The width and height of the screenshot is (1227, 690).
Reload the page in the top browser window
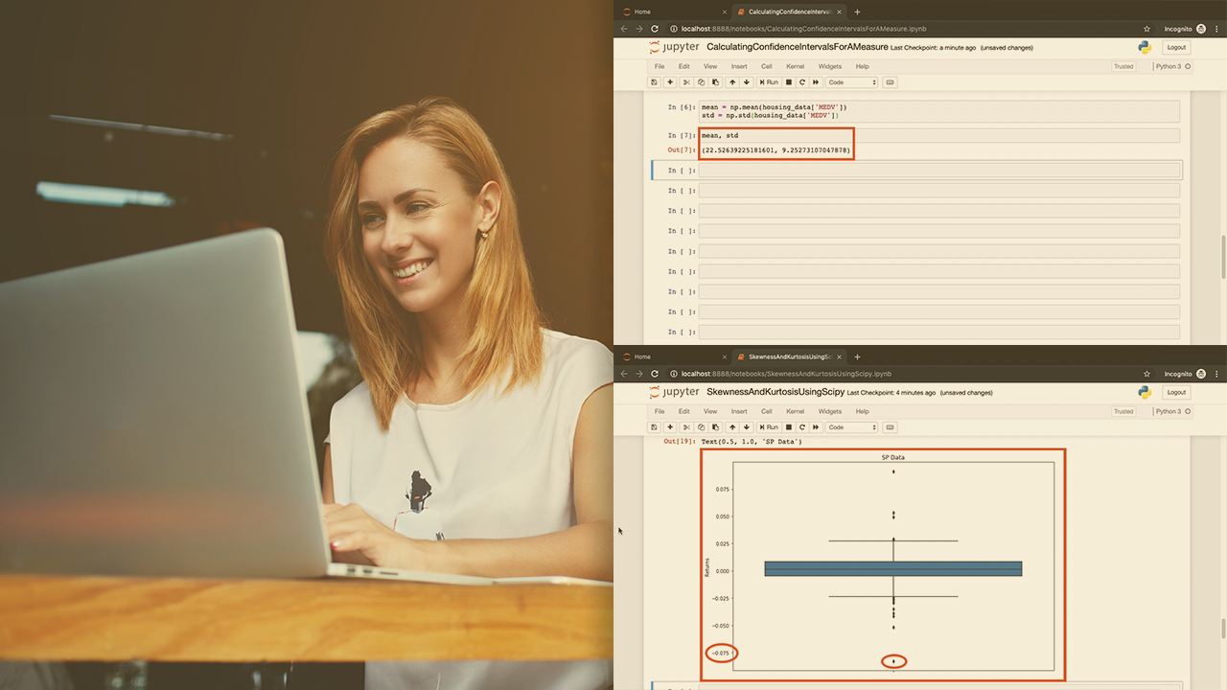655,29
